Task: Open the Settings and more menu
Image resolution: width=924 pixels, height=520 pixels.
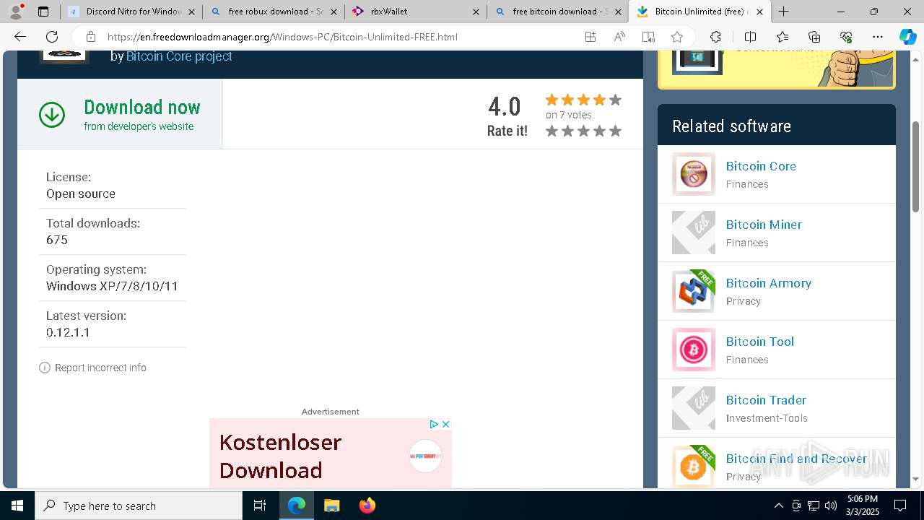Action: pos(878,37)
